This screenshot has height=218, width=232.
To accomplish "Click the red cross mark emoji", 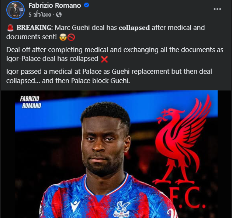I will coord(104,59).
